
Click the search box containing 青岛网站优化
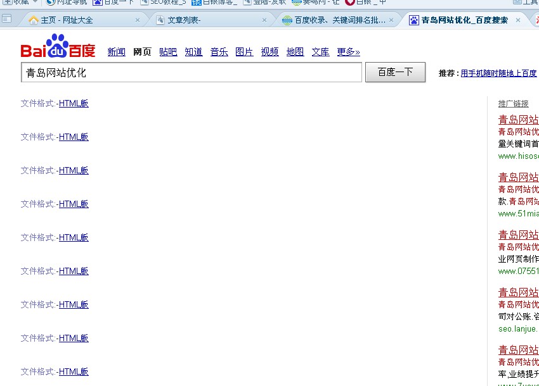[x=191, y=73]
